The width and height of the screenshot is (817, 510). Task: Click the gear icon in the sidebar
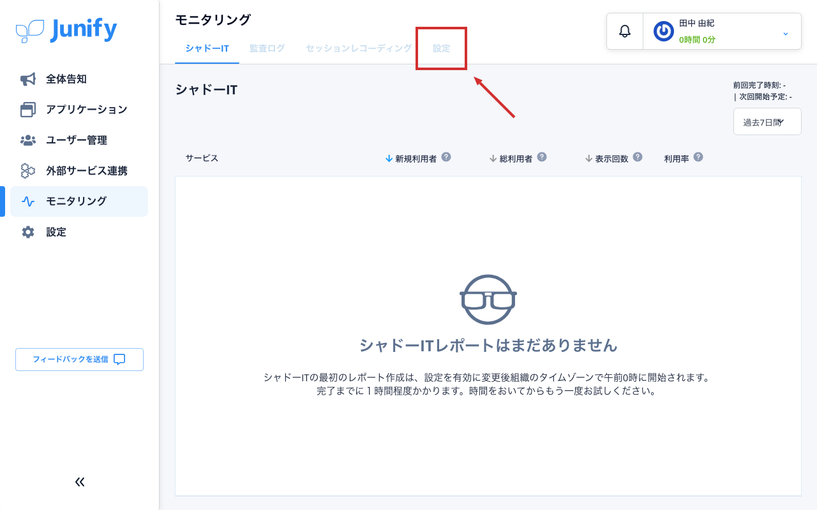click(28, 232)
